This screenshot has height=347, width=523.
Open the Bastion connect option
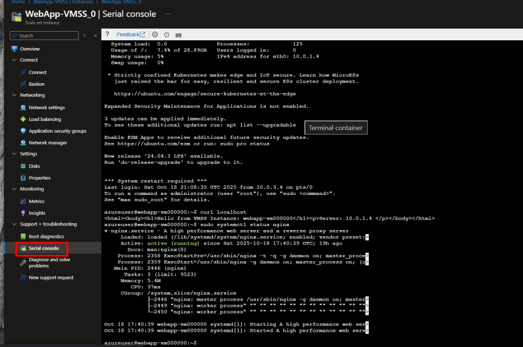tap(36, 84)
